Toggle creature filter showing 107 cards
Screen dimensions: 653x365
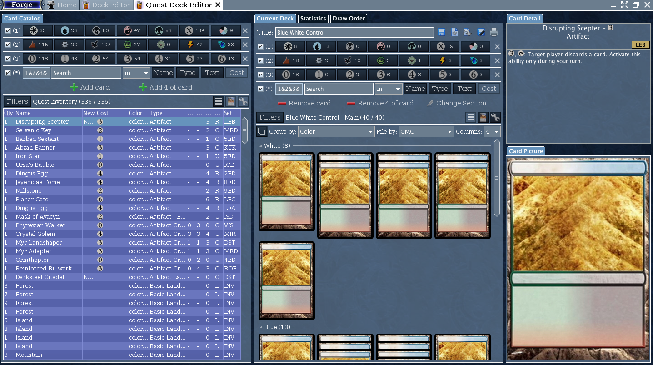[100, 45]
